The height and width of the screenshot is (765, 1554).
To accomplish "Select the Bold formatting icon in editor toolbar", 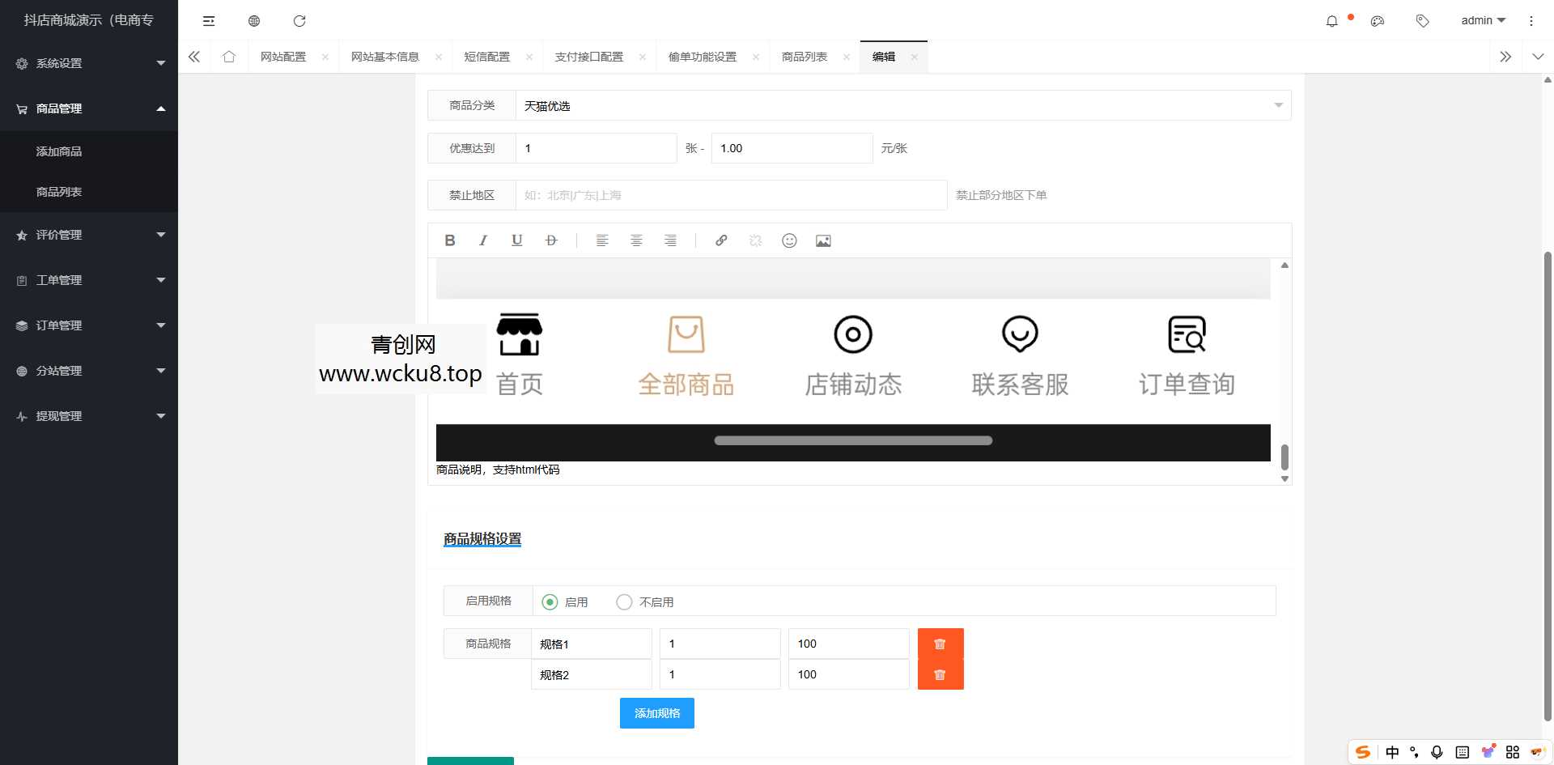I will pos(450,240).
